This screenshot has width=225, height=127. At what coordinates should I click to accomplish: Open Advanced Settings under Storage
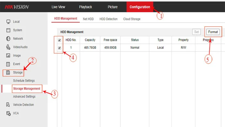pyautogui.click(x=24, y=96)
